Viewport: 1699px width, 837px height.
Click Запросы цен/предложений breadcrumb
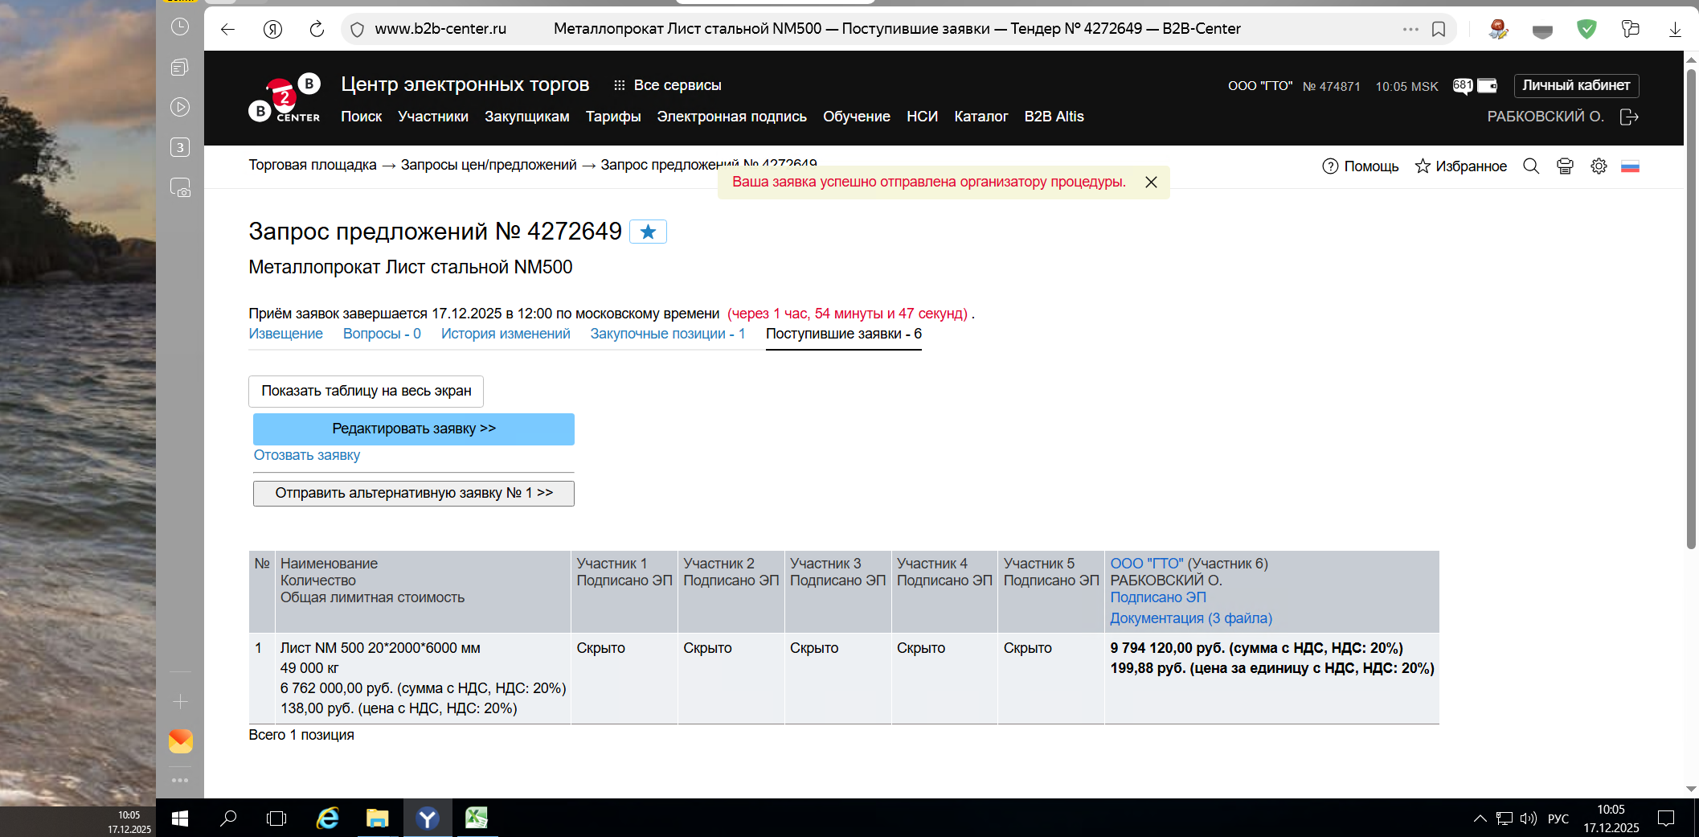pyautogui.click(x=489, y=165)
